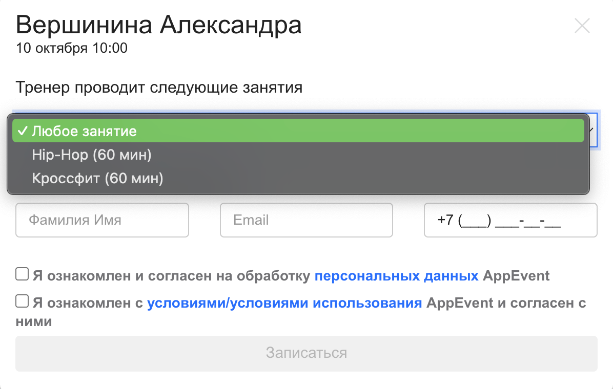Close the trainer booking dialog
The height and width of the screenshot is (389, 613).
[582, 26]
